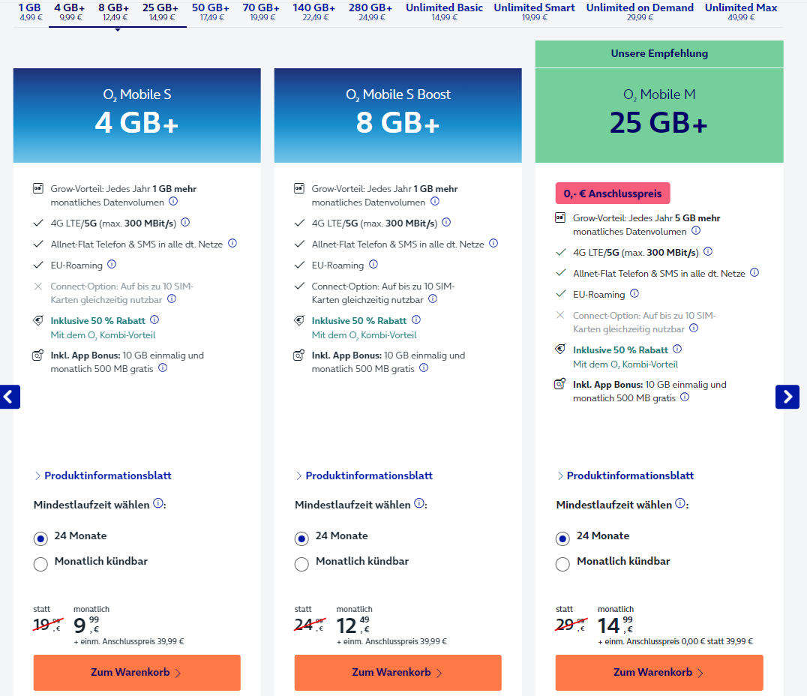
Task: Switch to 140 GB+ tariff tab
Action: tap(314, 12)
